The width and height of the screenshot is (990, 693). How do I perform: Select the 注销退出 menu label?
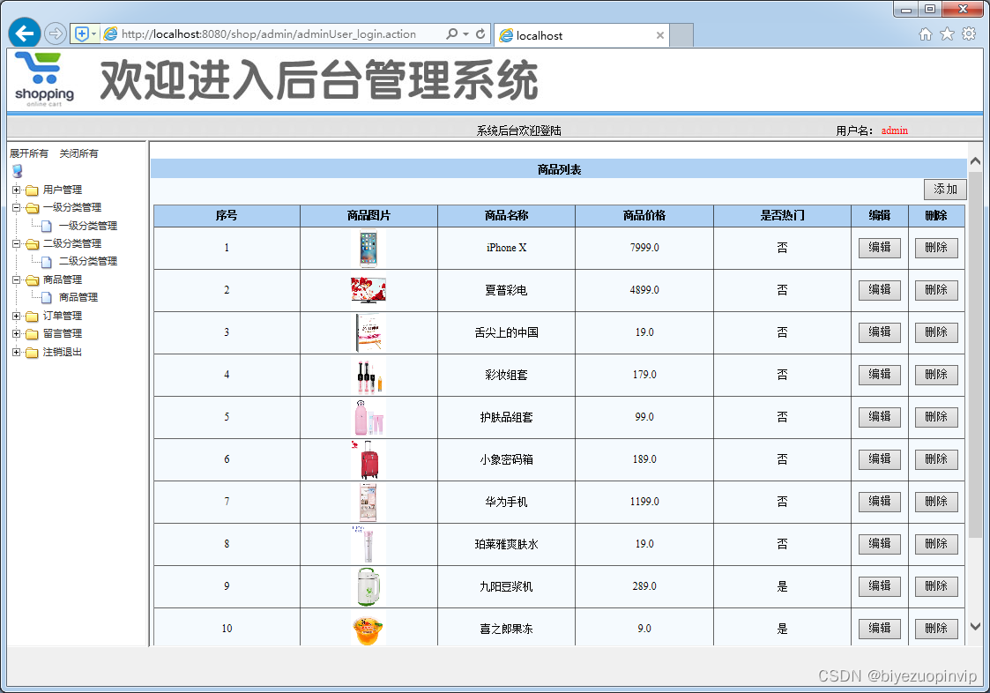click(63, 353)
